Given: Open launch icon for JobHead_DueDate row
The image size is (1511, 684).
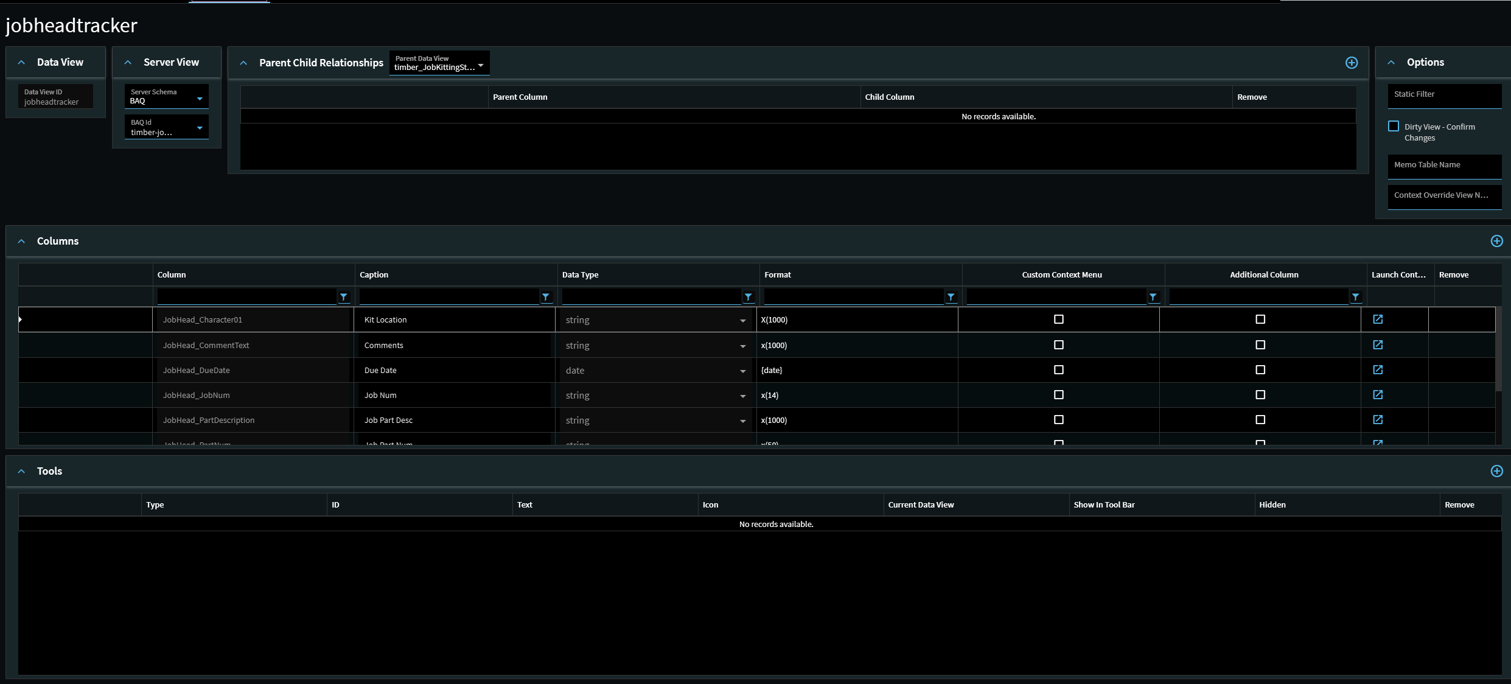Looking at the screenshot, I should (x=1378, y=370).
